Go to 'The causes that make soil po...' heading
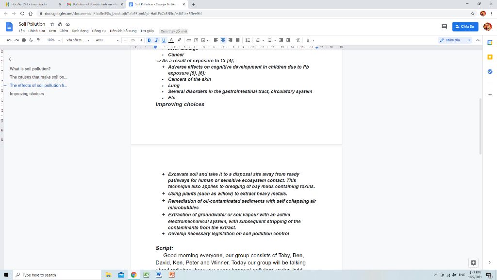Screen dimensions: 497x280 click(38, 77)
